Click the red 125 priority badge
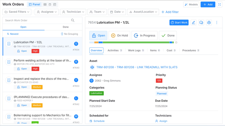This screenshot has height=126, width=225. pyautogui.click(x=159, y=80)
